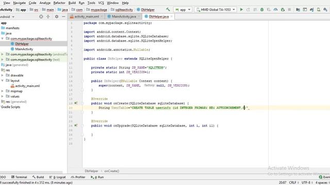
Task: Open the Profile app gauge icon
Action: pyautogui.click(x=276, y=10)
